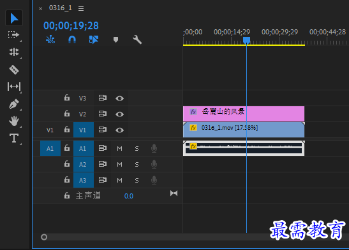The image size is (349, 250).
Task: Mute track A3
Action: pyautogui.click(x=119, y=181)
